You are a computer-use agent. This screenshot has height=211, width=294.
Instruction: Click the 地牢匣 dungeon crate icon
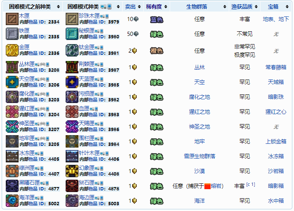click(x=12, y=141)
